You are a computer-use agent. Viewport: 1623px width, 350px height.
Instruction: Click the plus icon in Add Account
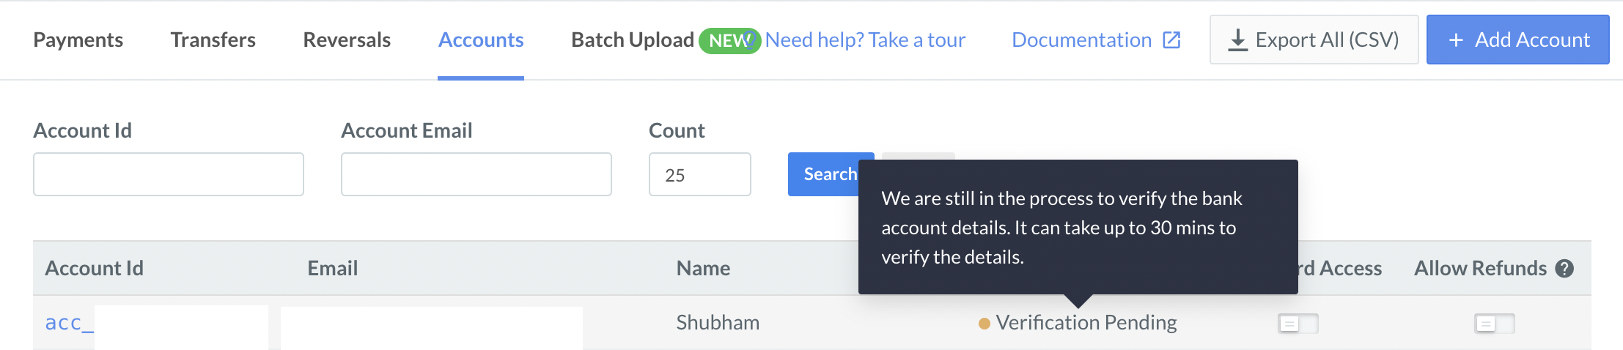click(x=1456, y=40)
